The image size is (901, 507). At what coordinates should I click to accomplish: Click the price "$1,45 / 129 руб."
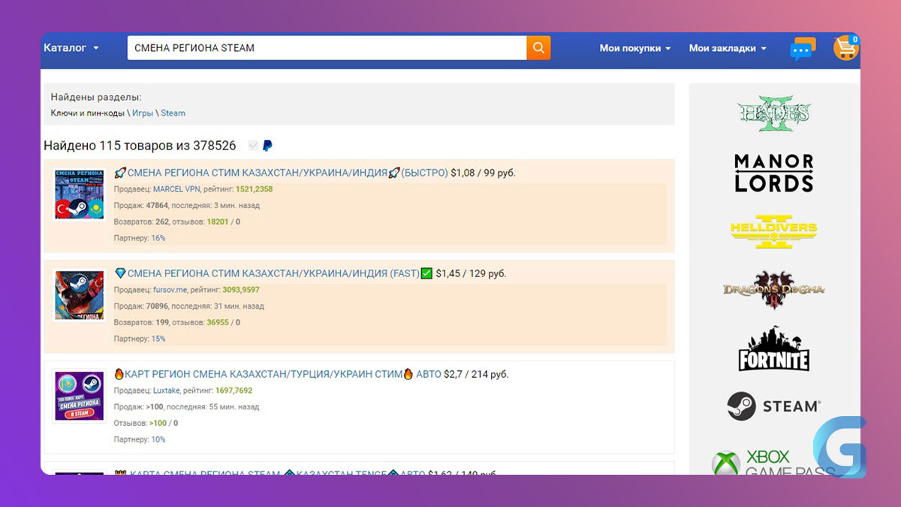tap(471, 273)
